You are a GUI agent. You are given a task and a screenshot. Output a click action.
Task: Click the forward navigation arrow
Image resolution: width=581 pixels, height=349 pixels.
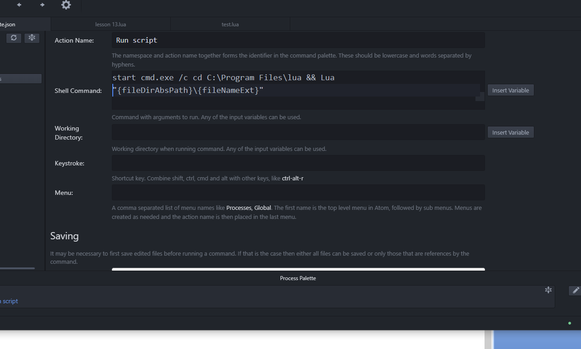(42, 5)
